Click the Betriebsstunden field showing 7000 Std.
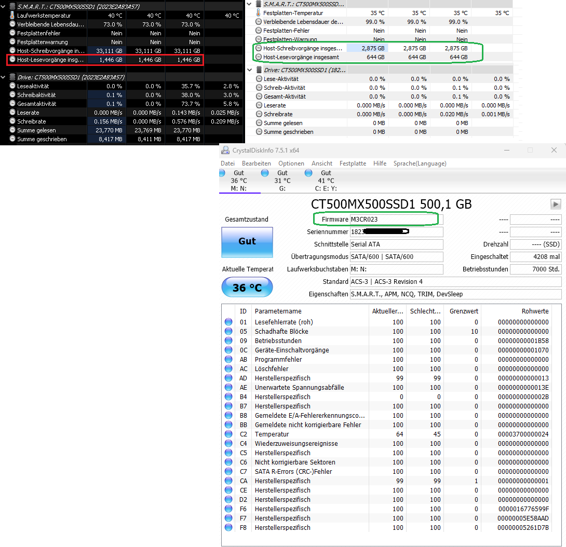 536,269
